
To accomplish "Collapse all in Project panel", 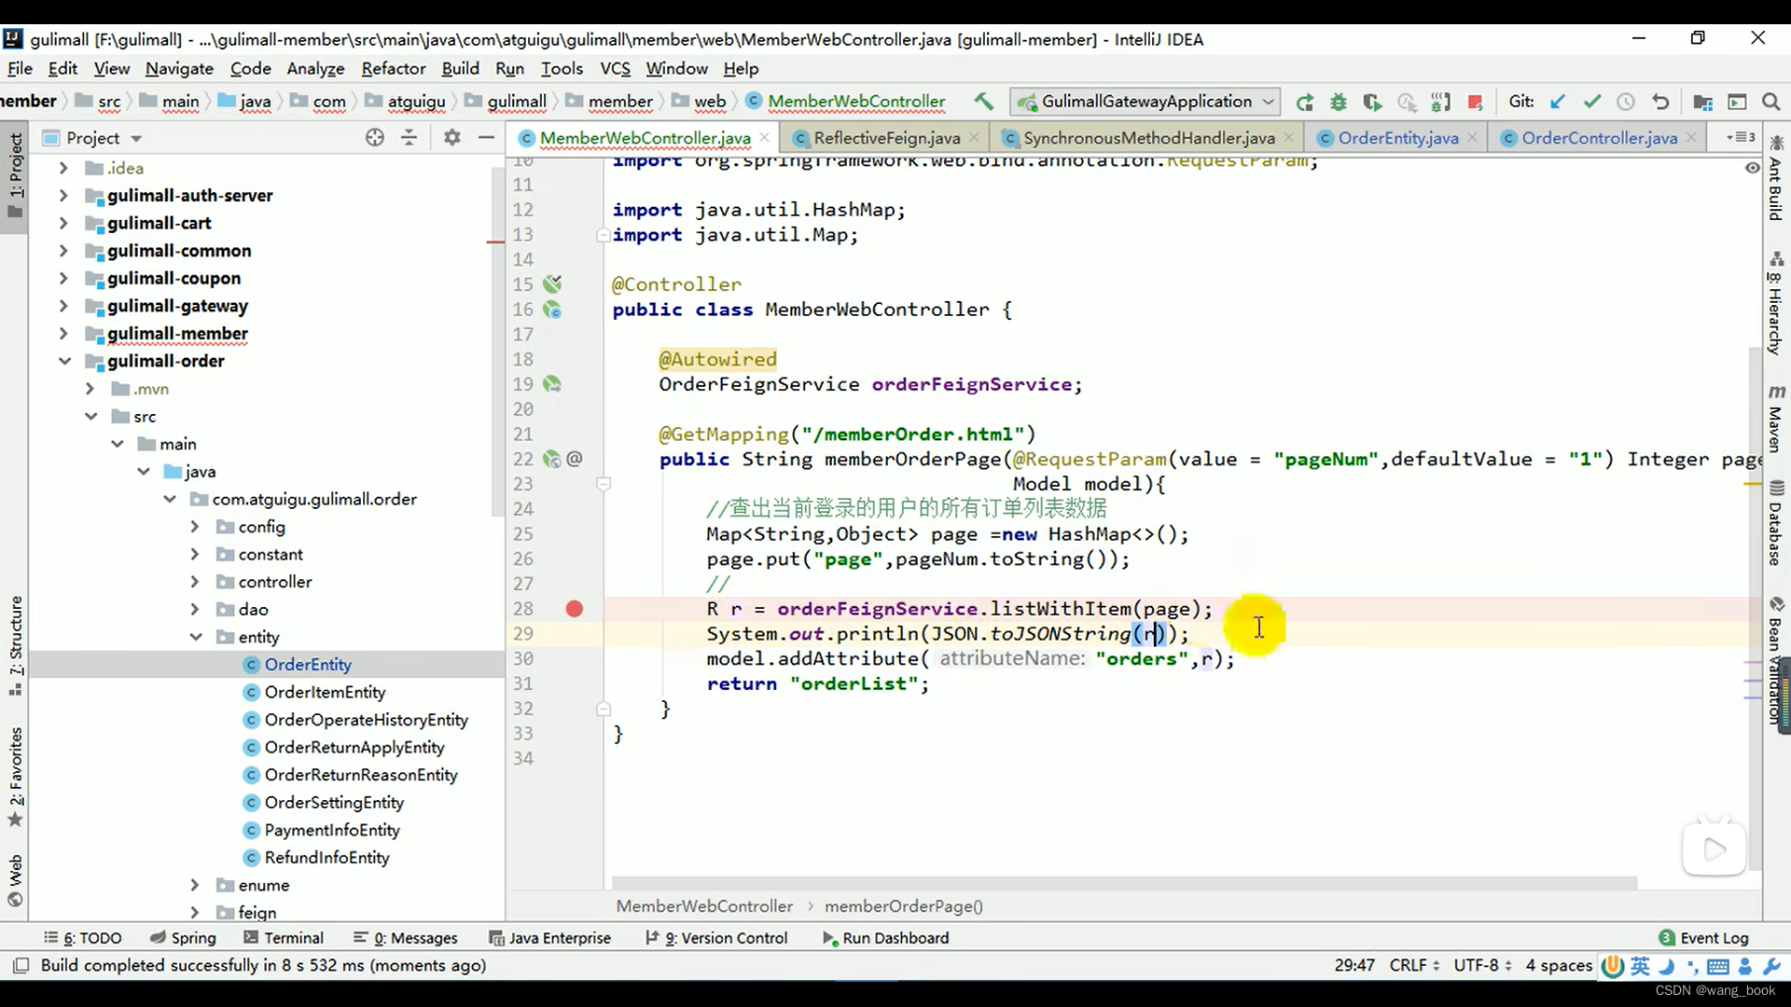I will (x=410, y=138).
